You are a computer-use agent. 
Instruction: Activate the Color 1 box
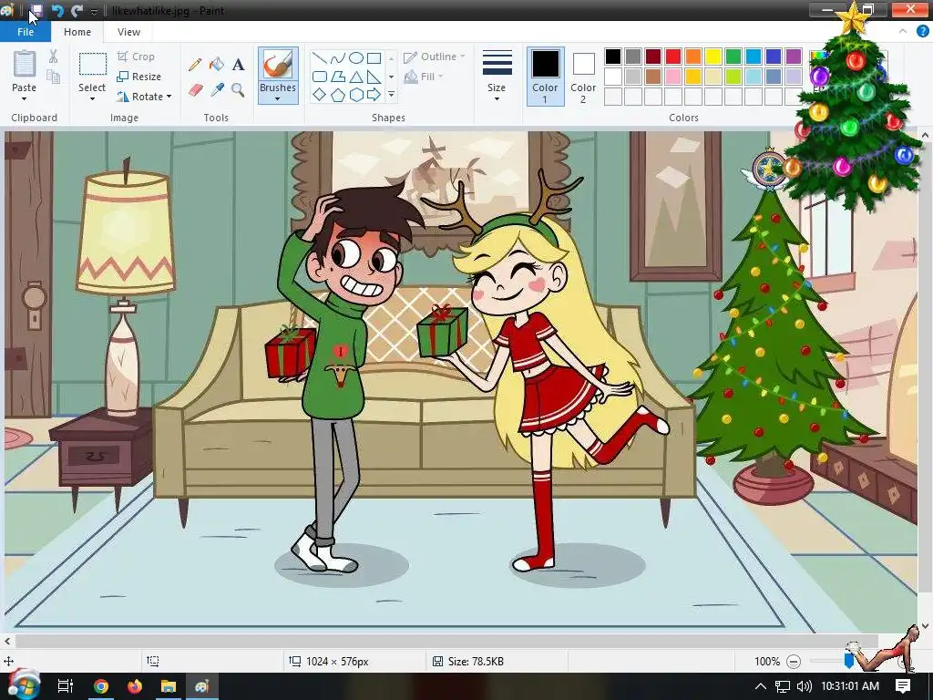pos(545,77)
